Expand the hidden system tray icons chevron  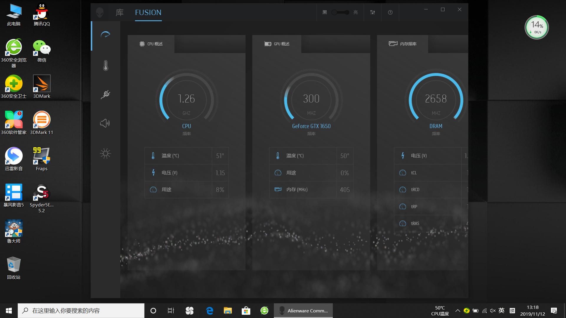click(458, 311)
